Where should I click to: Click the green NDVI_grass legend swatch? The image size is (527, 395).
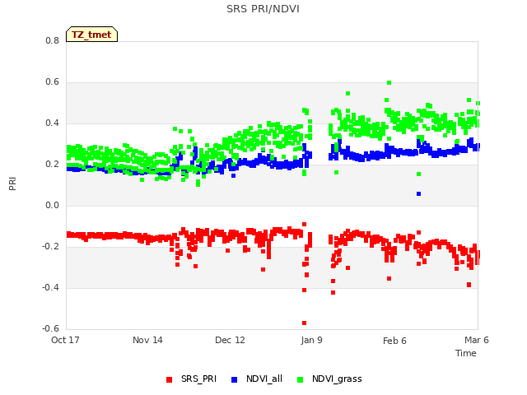[300, 379]
